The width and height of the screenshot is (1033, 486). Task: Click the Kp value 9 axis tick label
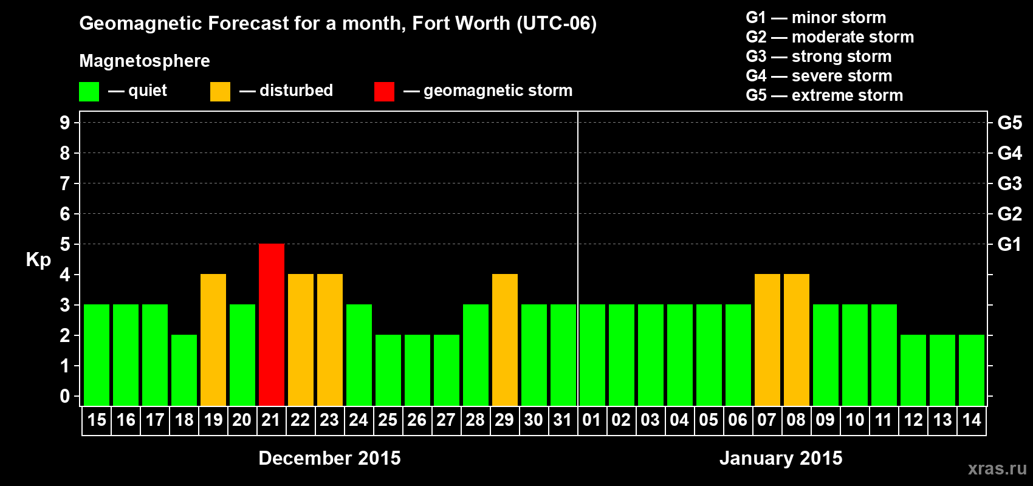(65, 123)
